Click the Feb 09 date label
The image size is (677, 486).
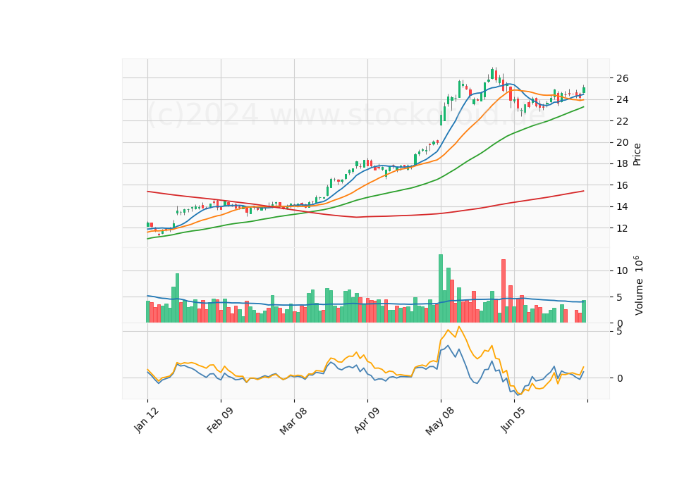(x=220, y=420)
